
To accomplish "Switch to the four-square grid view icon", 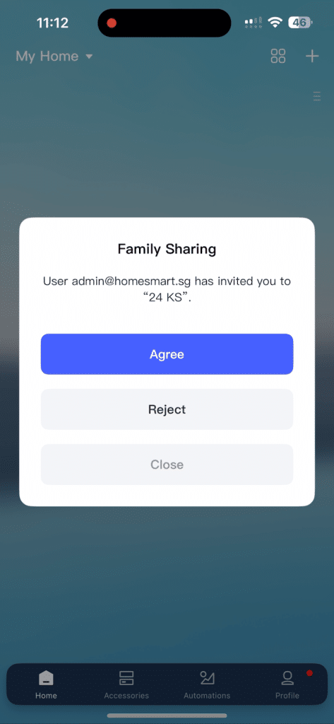I will [x=278, y=57].
